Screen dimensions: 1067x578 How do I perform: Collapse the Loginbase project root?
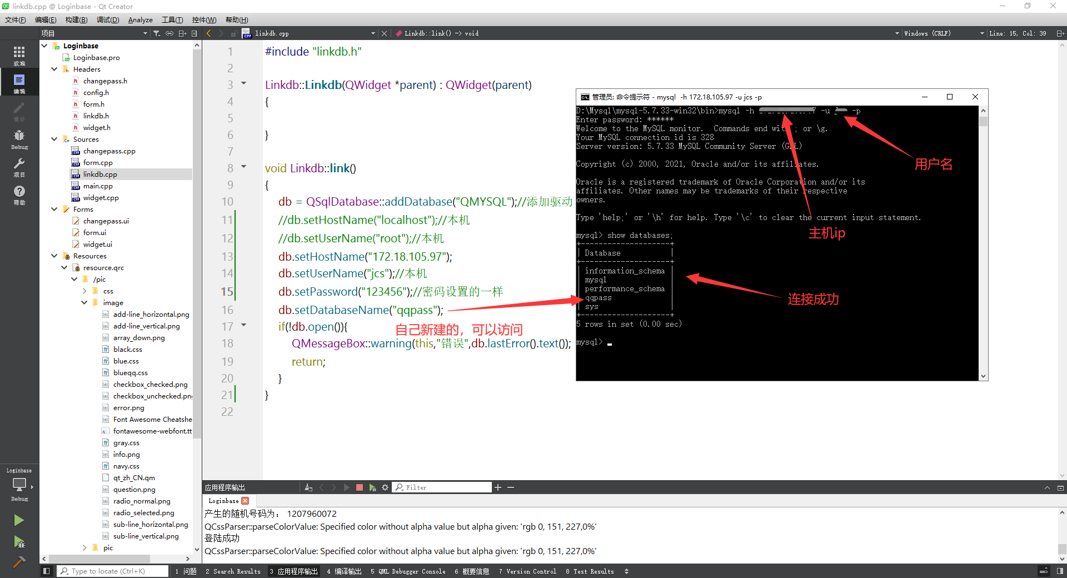[x=44, y=46]
